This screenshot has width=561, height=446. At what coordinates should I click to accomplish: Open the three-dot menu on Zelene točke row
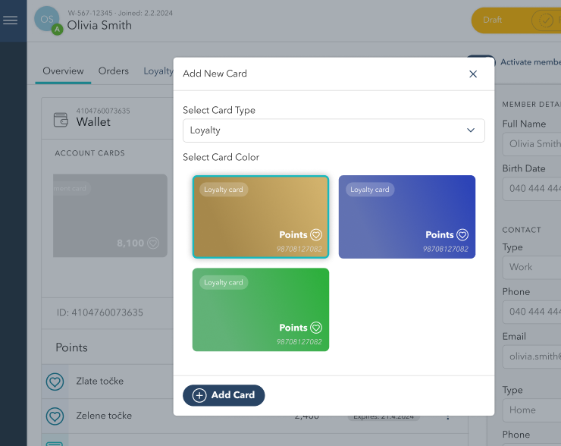pyautogui.click(x=447, y=416)
